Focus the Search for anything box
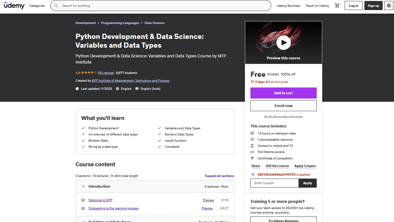Viewport: 394px width, 222px height. click(161, 6)
